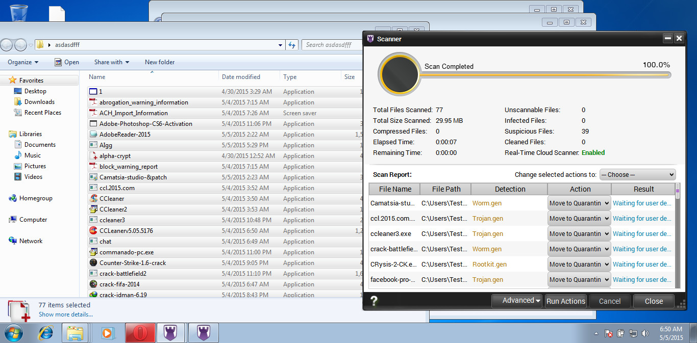This screenshot has height=343, width=697.
Task: Click Cancel button in Scanner
Action: (x=610, y=301)
